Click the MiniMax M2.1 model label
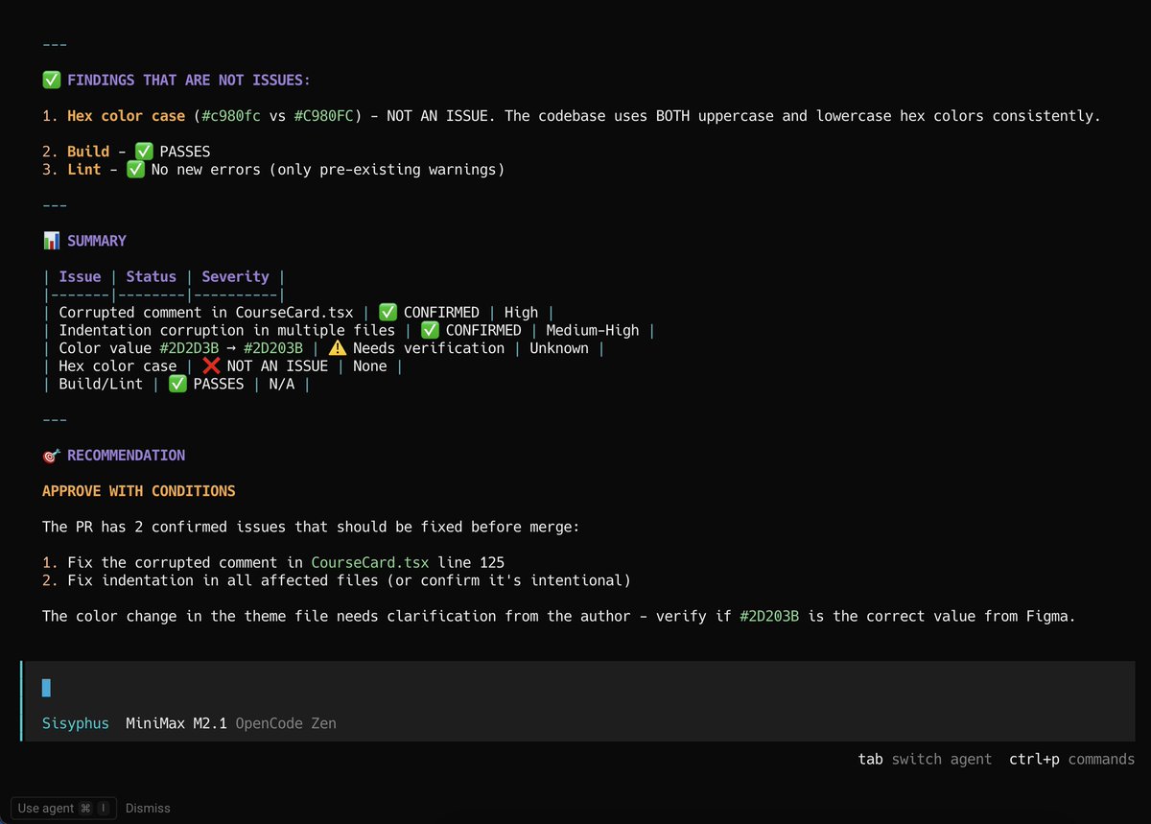Screen dimensions: 1151x824 pos(176,723)
